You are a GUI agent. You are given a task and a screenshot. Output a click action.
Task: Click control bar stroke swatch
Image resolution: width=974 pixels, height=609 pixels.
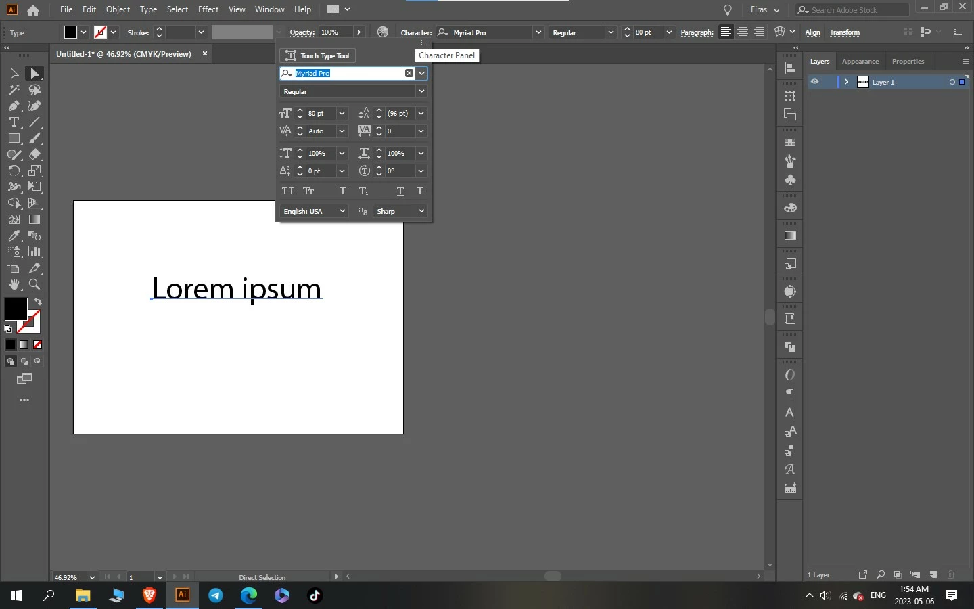tap(100, 32)
